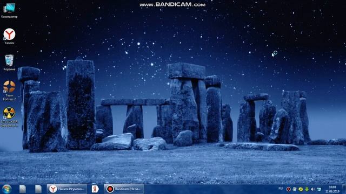Open the Windows Start menu
The image size is (346, 194).
[x=6, y=189]
